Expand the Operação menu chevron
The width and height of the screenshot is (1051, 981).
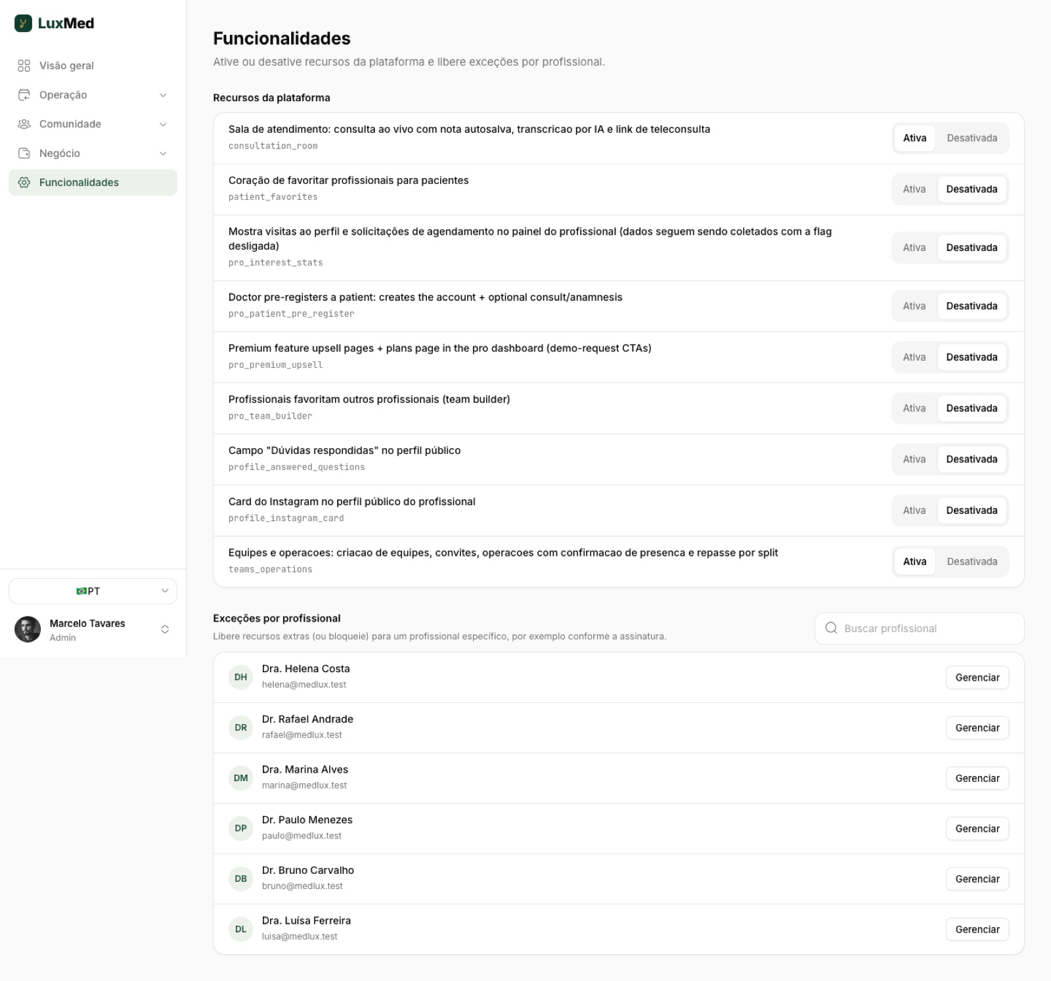[x=163, y=95]
